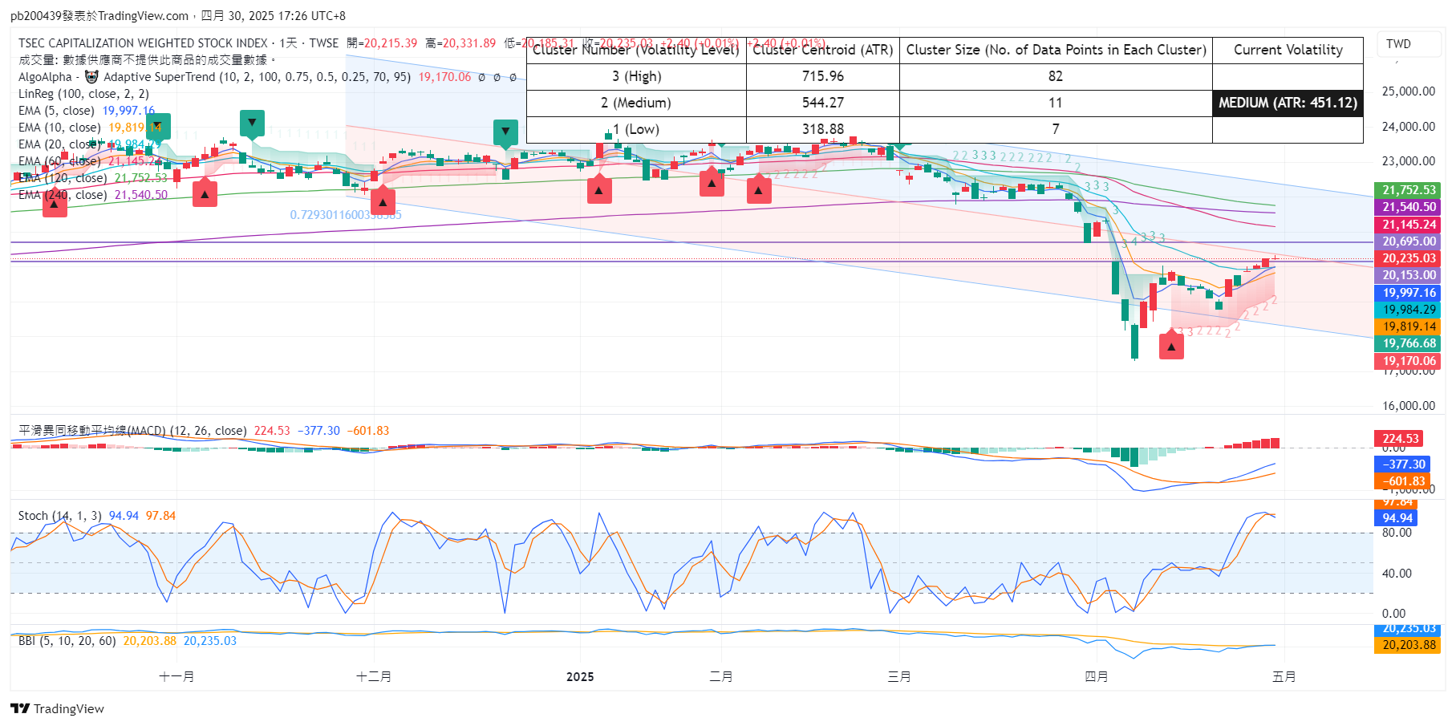
Task: Click the green down-arrow signal in late December
Action: pyautogui.click(x=505, y=132)
